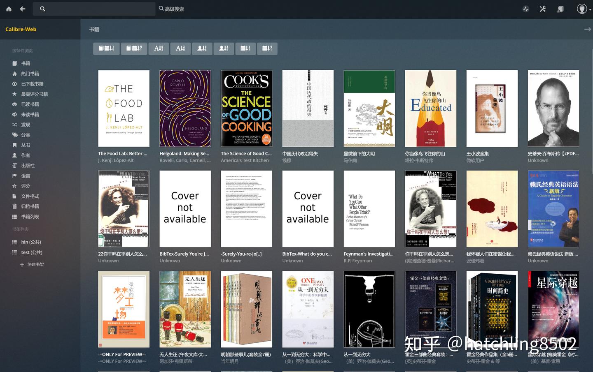
Task: Open 无人生还 book cover
Action: tap(185, 309)
